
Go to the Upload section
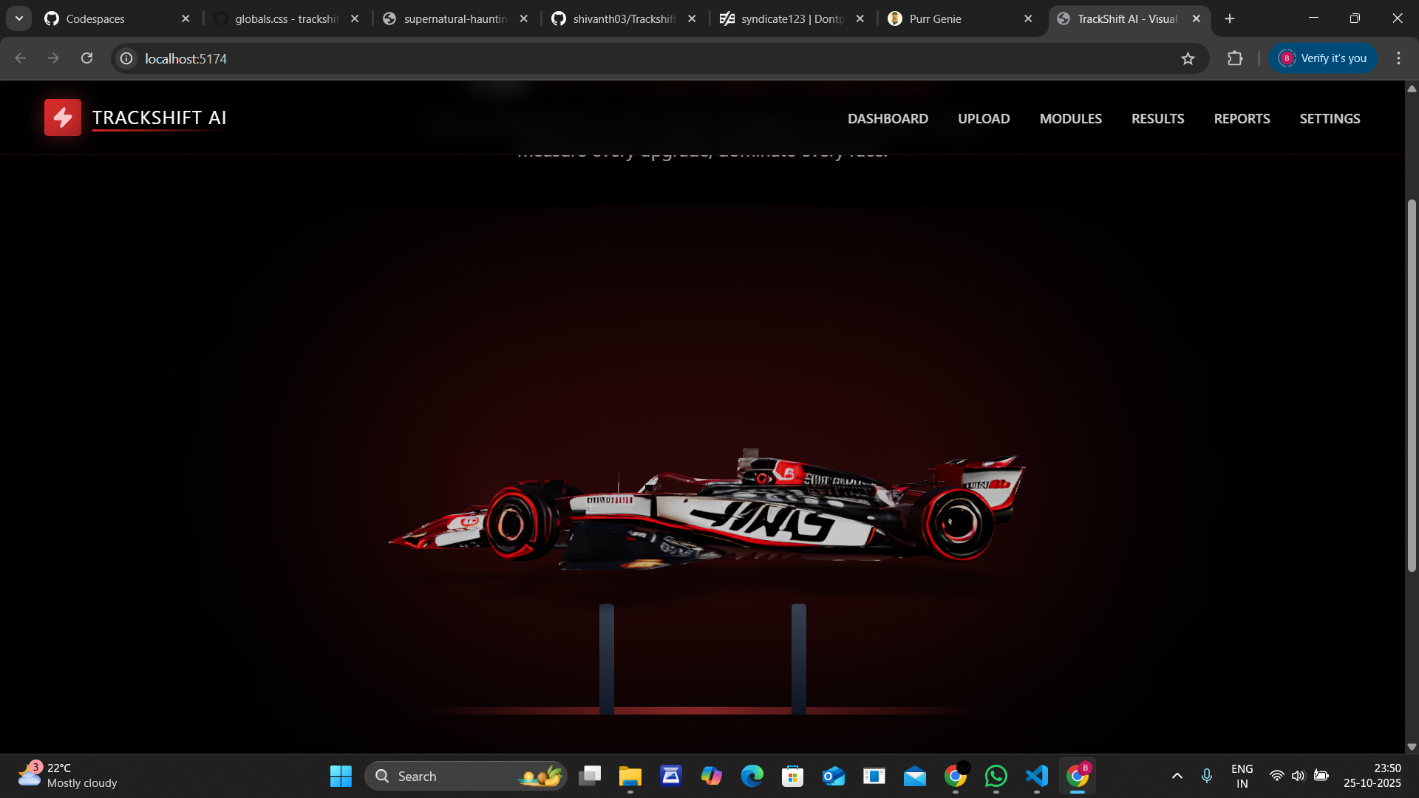(984, 118)
